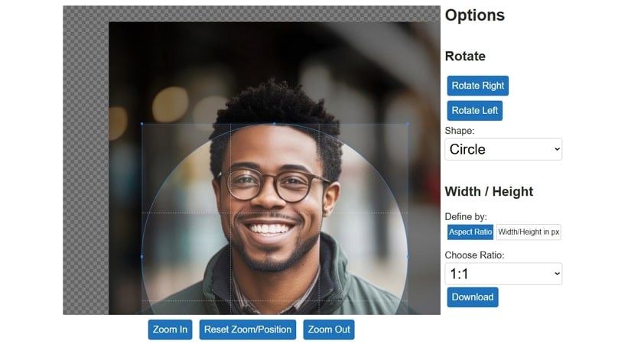Click the Rotate heading text
The image size is (631, 344).
pyautogui.click(x=465, y=57)
